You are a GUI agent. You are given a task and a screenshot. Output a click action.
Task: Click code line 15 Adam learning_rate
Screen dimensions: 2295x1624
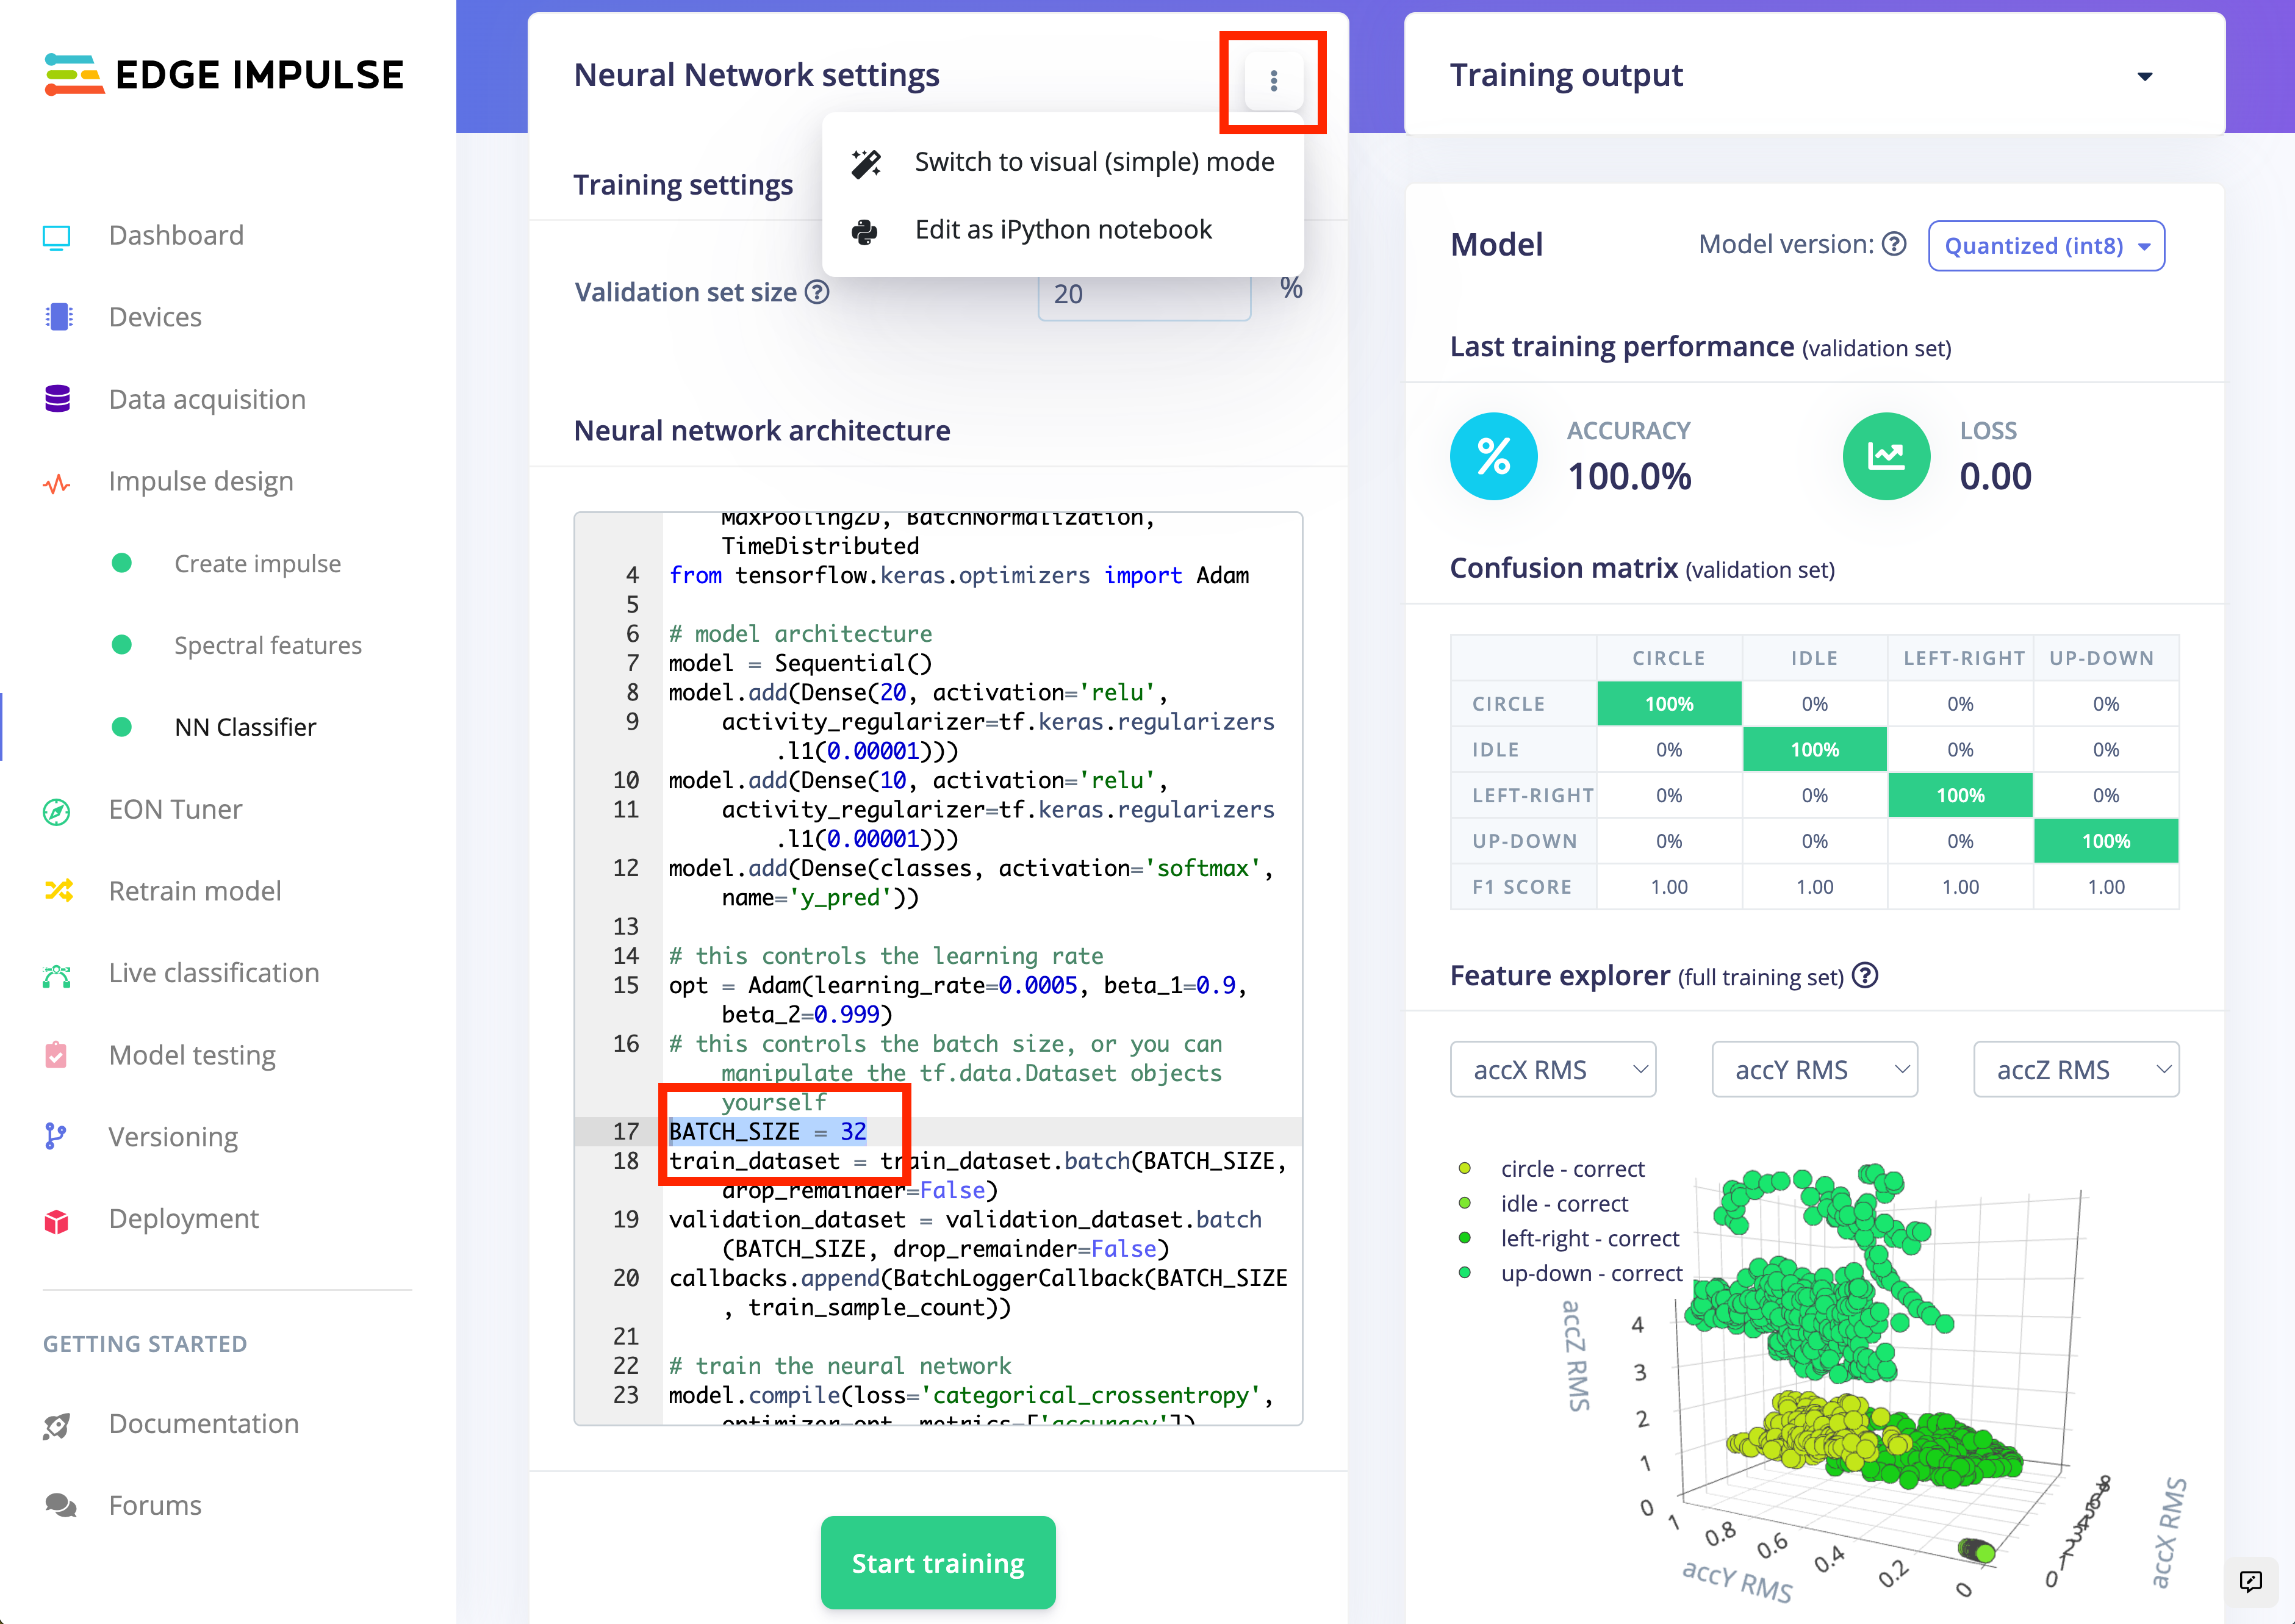958,999
